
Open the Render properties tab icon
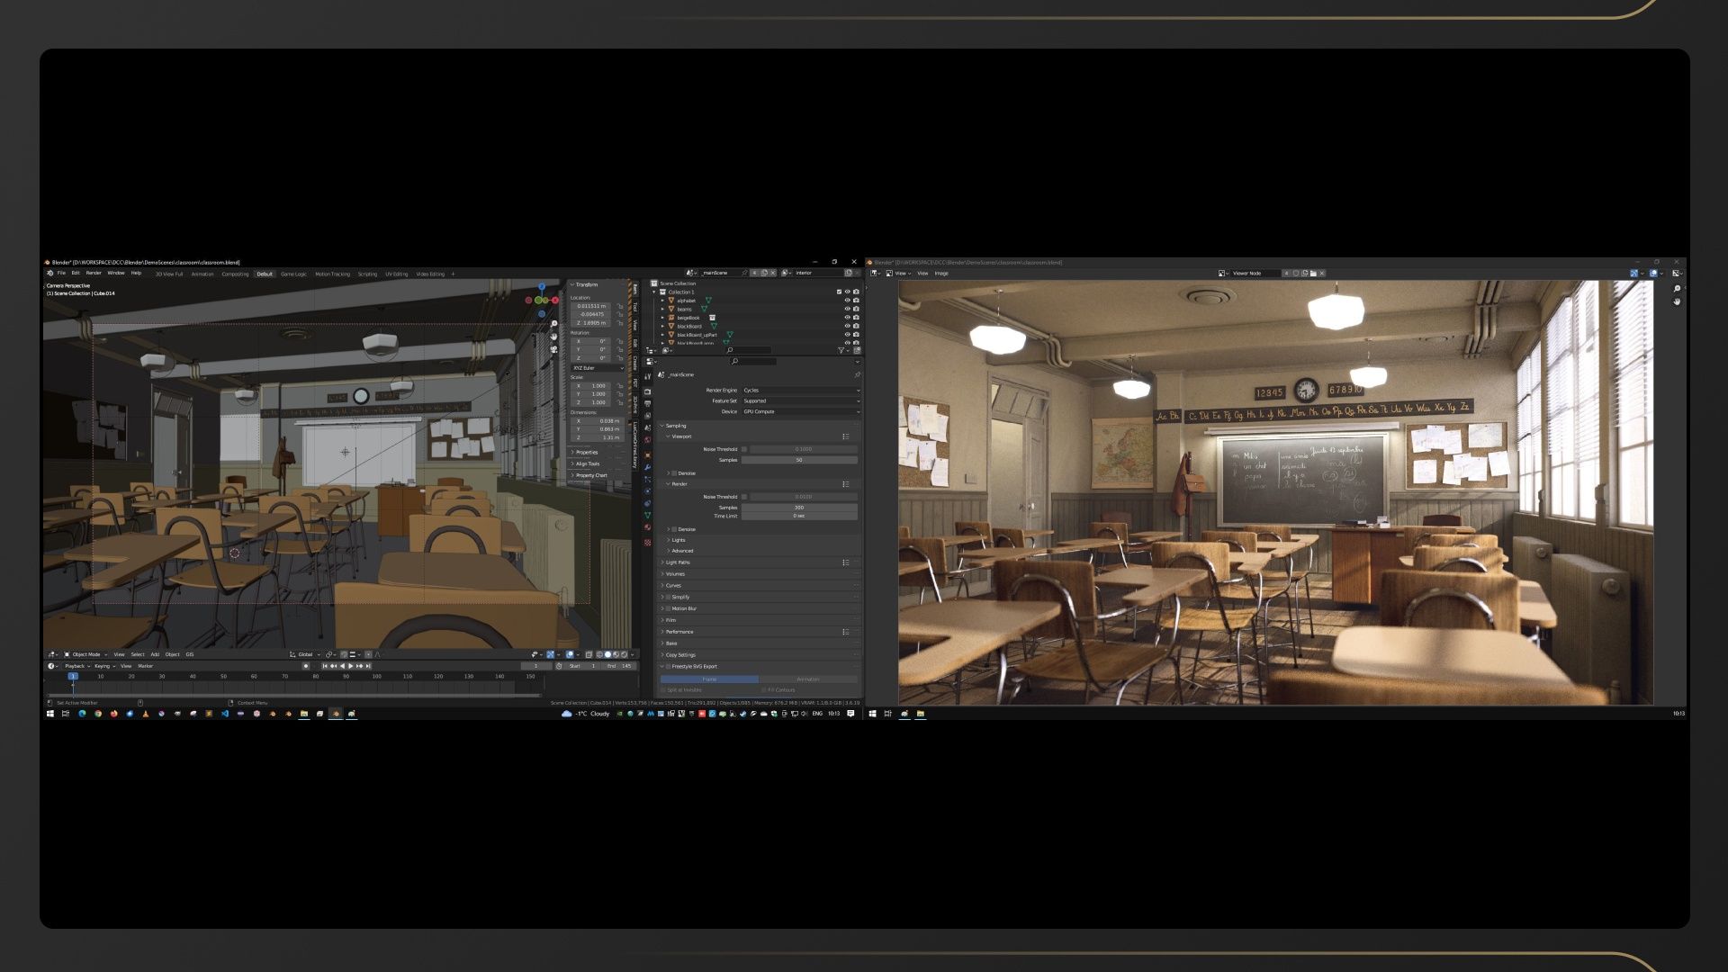click(x=647, y=392)
